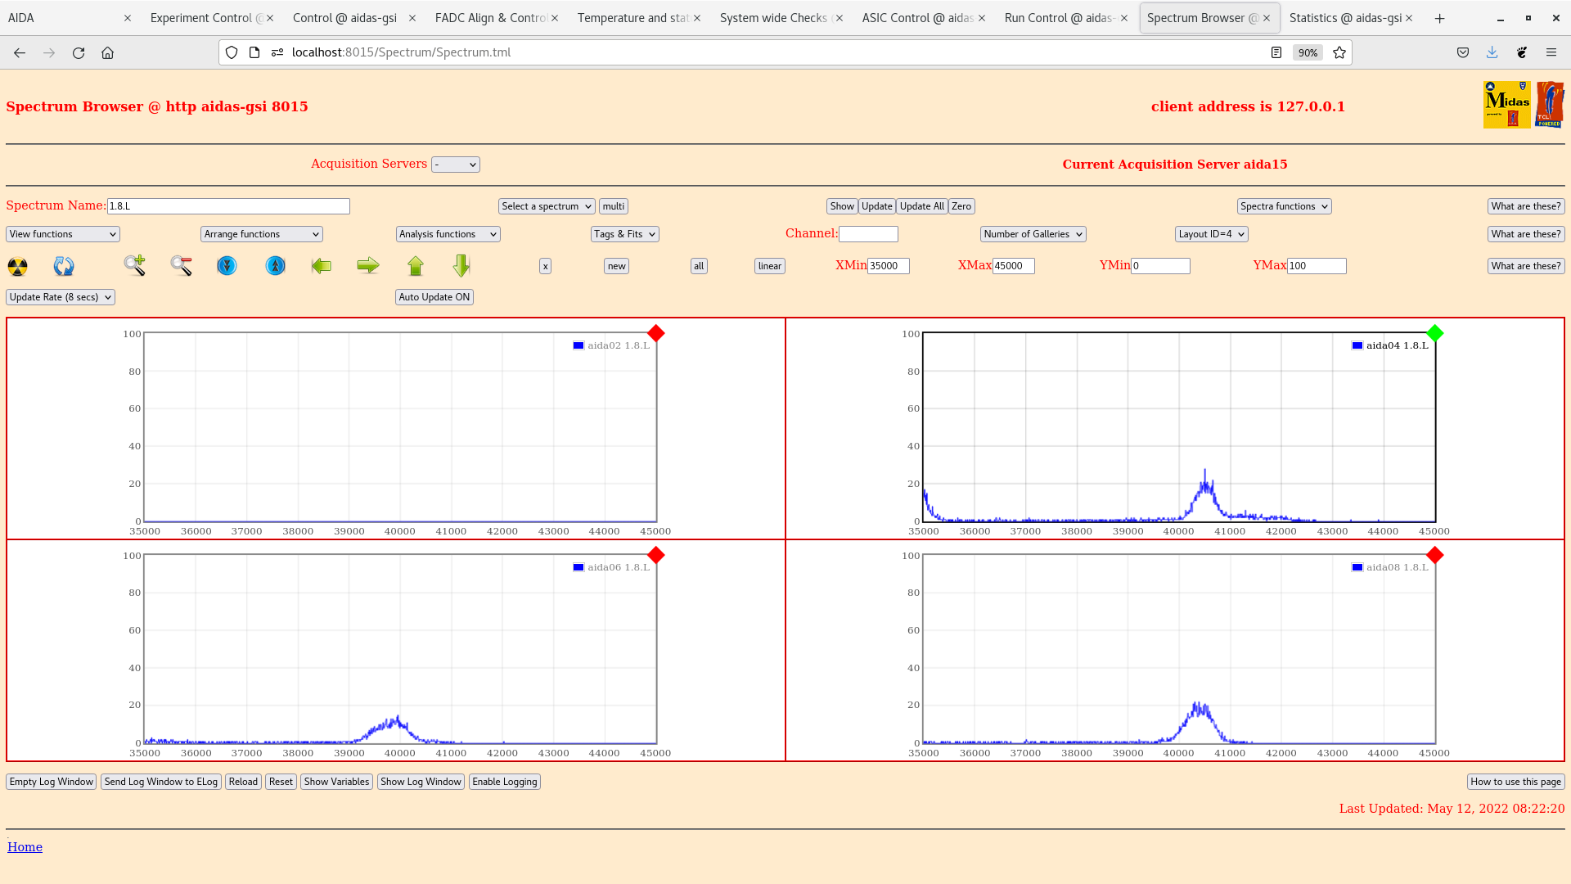Open the Number of Galleries dropdown
This screenshot has width=1571, height=884.
[x=1033, y=234]
